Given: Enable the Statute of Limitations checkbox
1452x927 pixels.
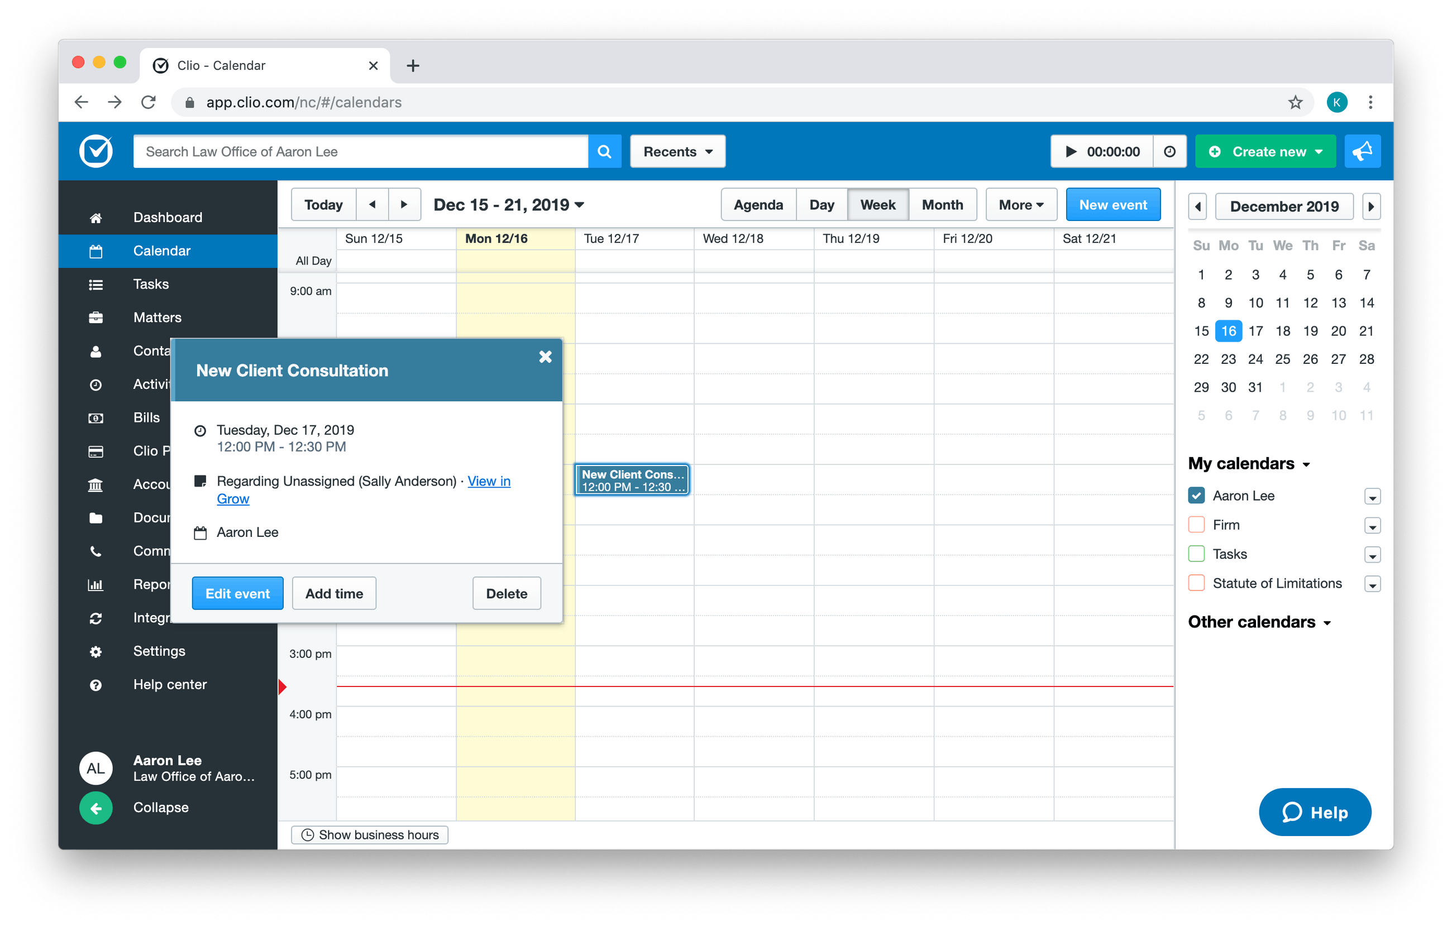Looking at the screenshot, I should pyautogui.click(x=1196, y=583).
